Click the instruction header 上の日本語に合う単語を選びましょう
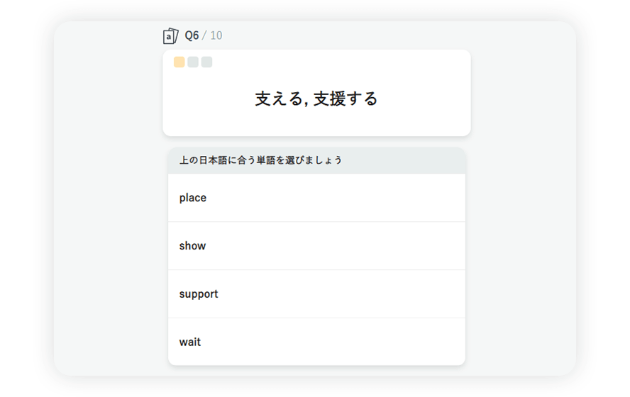 point(260,160)
